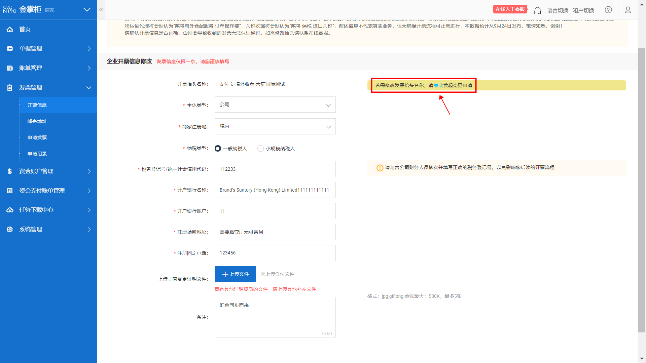Expand the 账单管理 menu arrow
The height and width of the screenshot is (363, 646).
[89, 68]
